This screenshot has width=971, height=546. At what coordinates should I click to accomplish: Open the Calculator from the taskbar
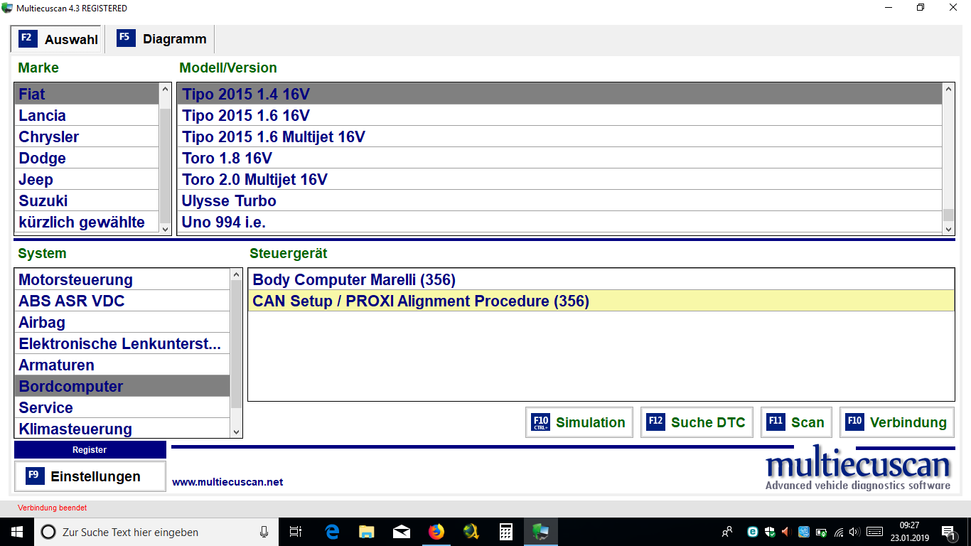click(x=505, y=532)
